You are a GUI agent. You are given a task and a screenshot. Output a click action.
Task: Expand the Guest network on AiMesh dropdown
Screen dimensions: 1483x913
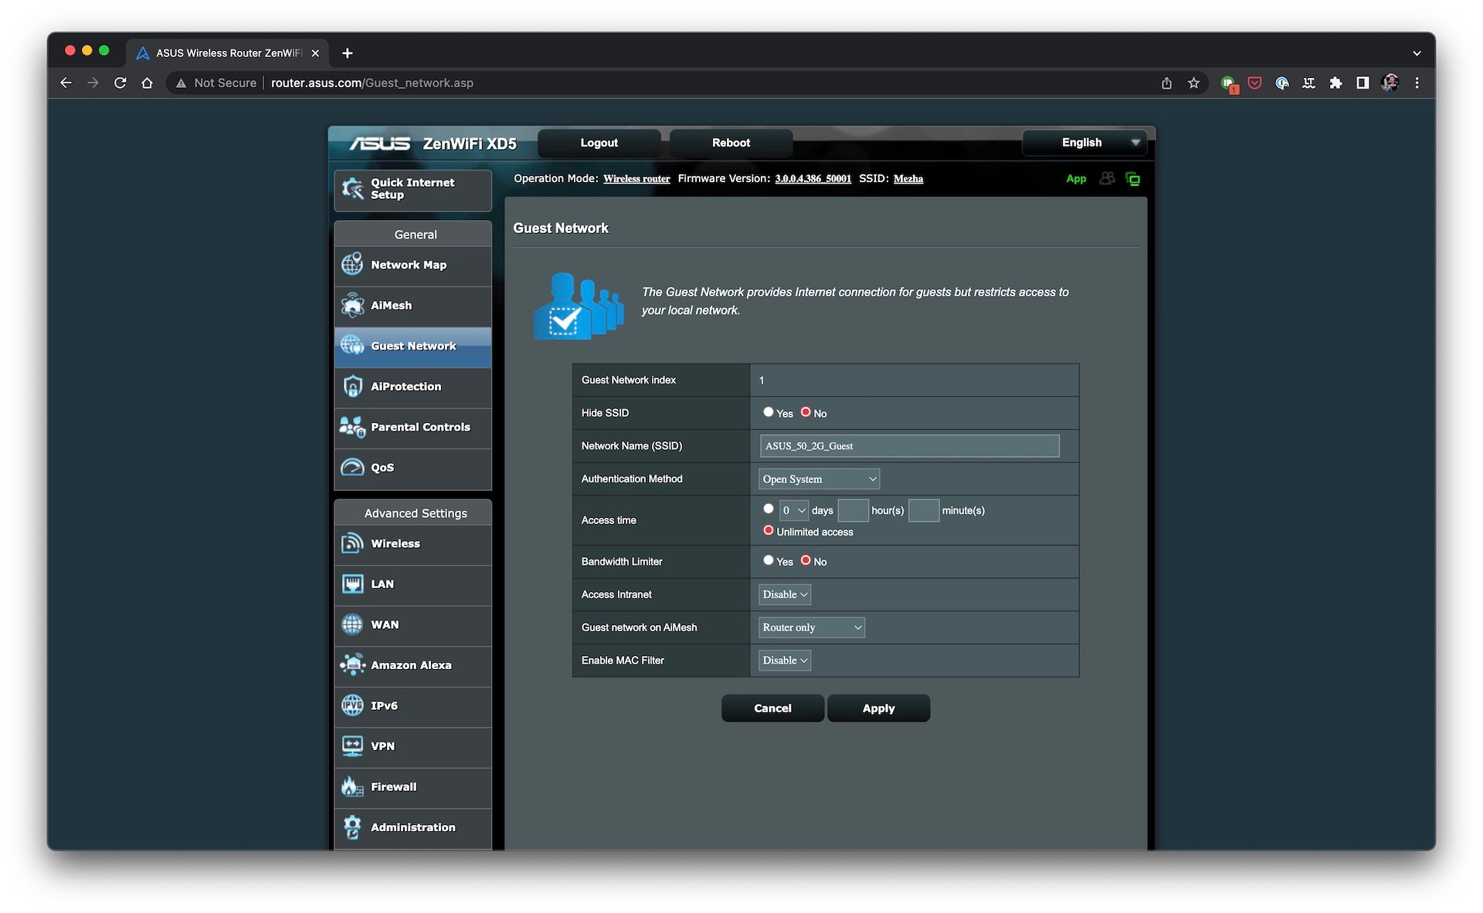click(812, 627)
